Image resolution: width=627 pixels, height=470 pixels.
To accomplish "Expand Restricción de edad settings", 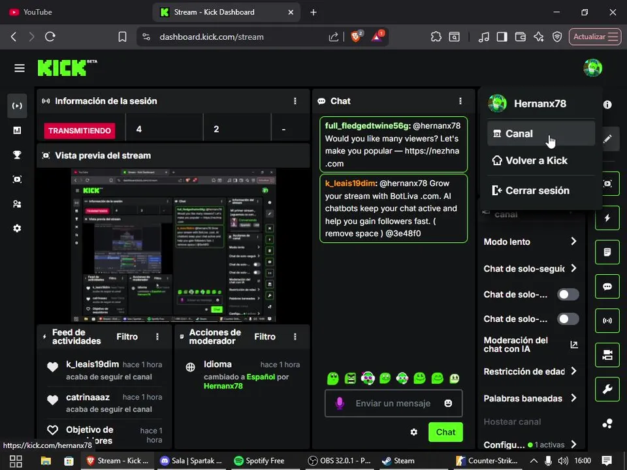I will (530, 371).
